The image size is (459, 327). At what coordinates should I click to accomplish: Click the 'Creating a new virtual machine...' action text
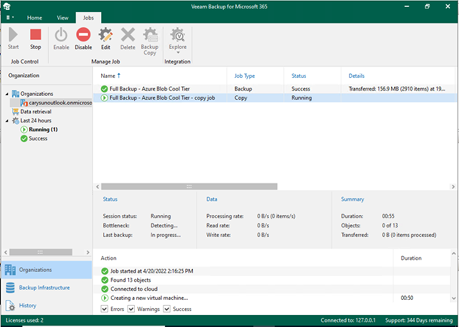(x=149, y=298)
